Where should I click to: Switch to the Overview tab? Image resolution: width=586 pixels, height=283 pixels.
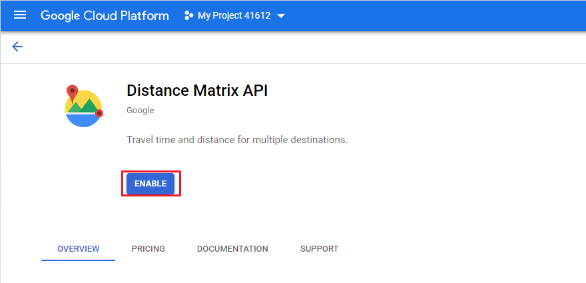click(x=78, y=248)
